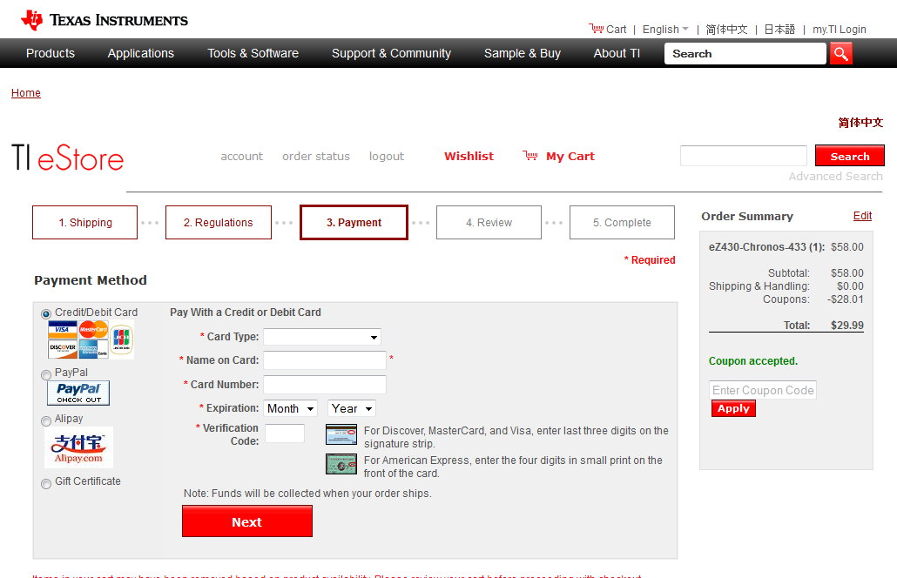Screen dimensions: 897x578
Task: Open the expiration Year dropdown
Action: tap(351, 409)
